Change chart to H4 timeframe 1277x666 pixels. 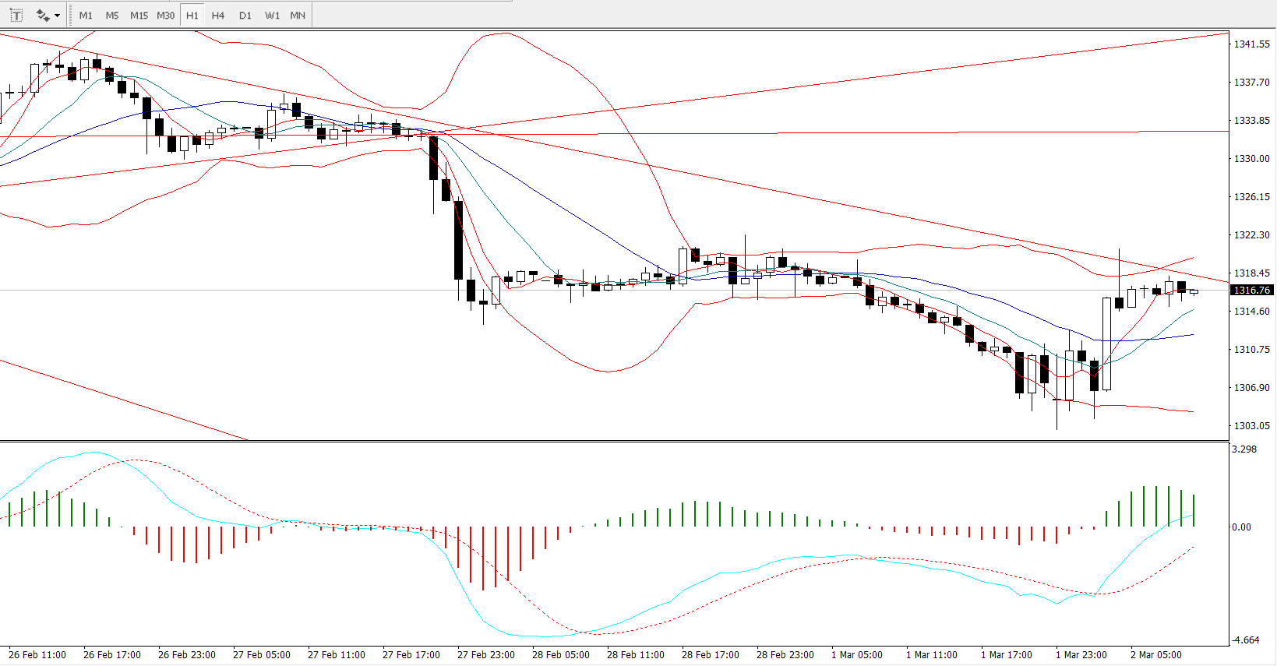pos(218,16)
